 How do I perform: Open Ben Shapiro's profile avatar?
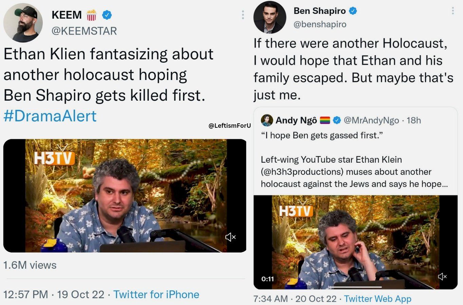[270, 17]
